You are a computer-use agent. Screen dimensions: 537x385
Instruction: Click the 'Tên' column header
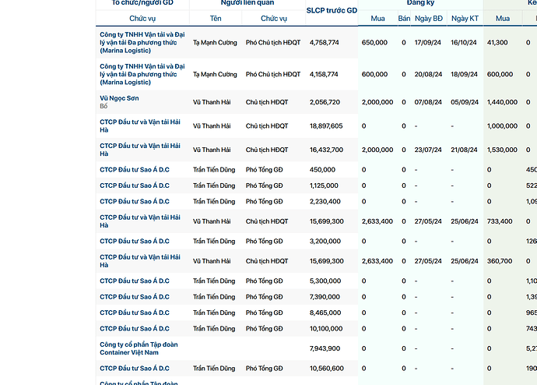(x=216, y=19)
